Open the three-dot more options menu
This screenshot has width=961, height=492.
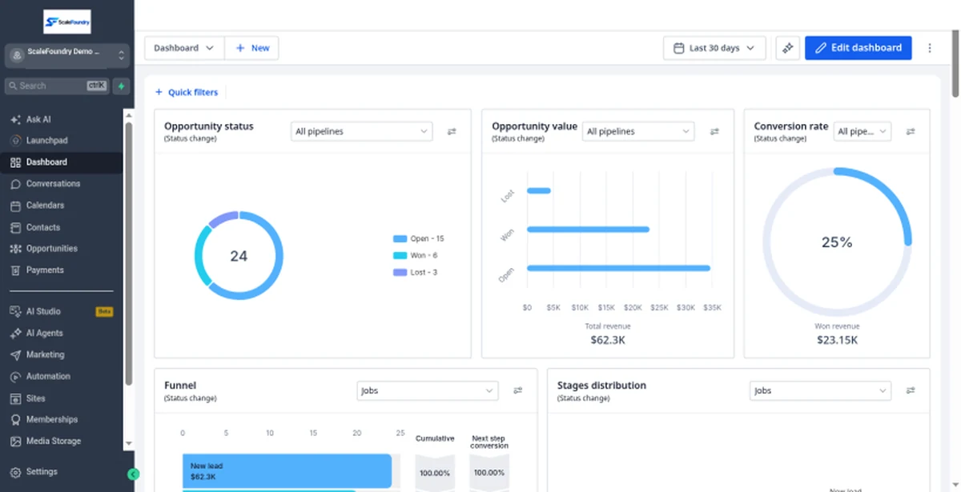tap(930, 48)
